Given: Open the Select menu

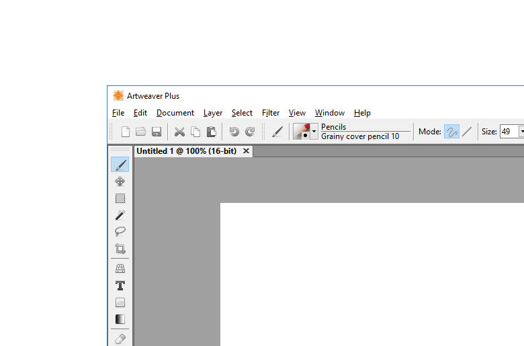Looking at the screenshot, I should point(242,113).
